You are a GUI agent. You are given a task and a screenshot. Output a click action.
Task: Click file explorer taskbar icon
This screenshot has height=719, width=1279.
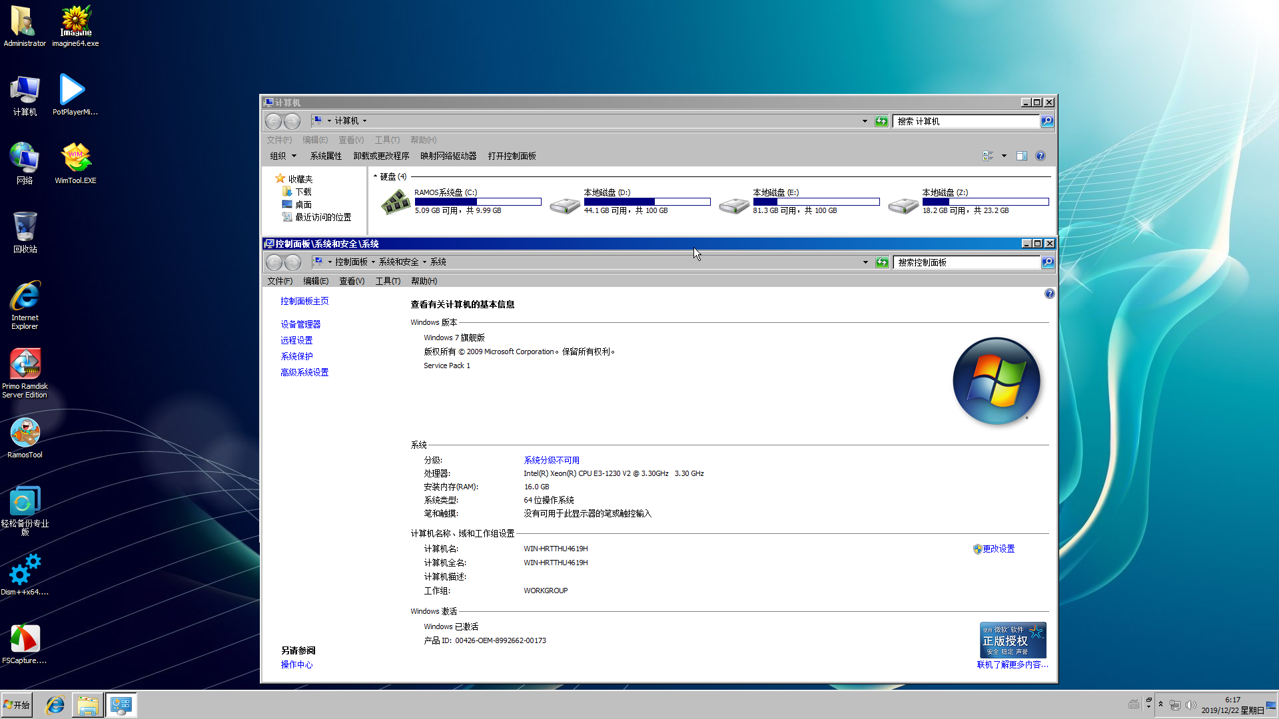tap(87, 705)
